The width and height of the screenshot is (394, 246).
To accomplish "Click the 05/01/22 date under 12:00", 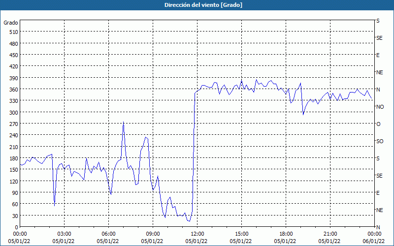I will (197, 241).
